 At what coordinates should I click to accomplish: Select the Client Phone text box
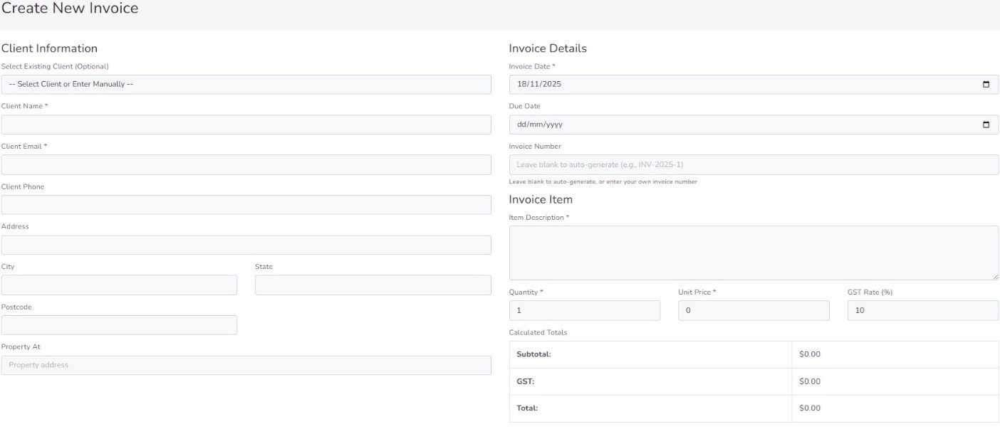246,205
